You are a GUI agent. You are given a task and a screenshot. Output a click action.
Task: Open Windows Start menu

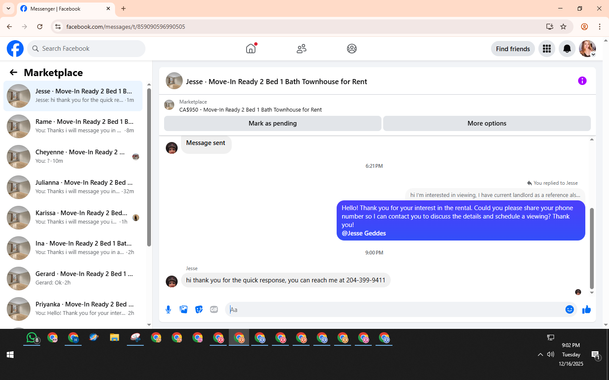tap(10, 355)
